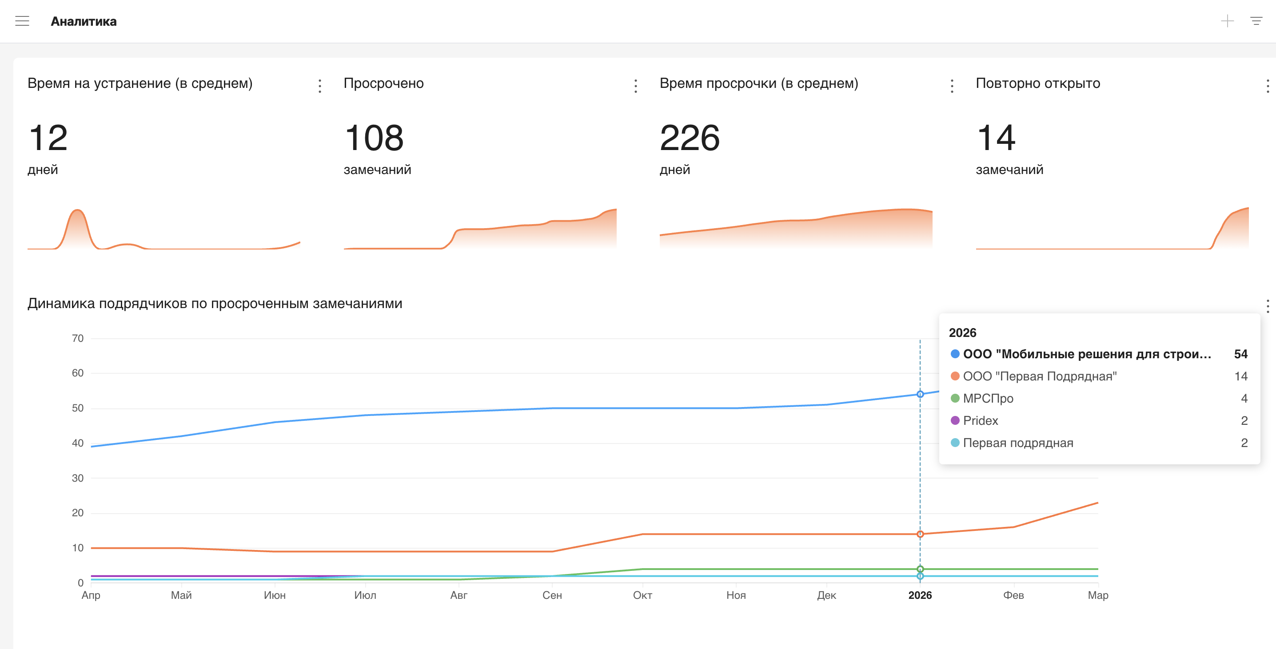This screenshot has width=1276, height=649.
Task: Click Первая подрядная tooltip entry
Action: coord(1017,443)
